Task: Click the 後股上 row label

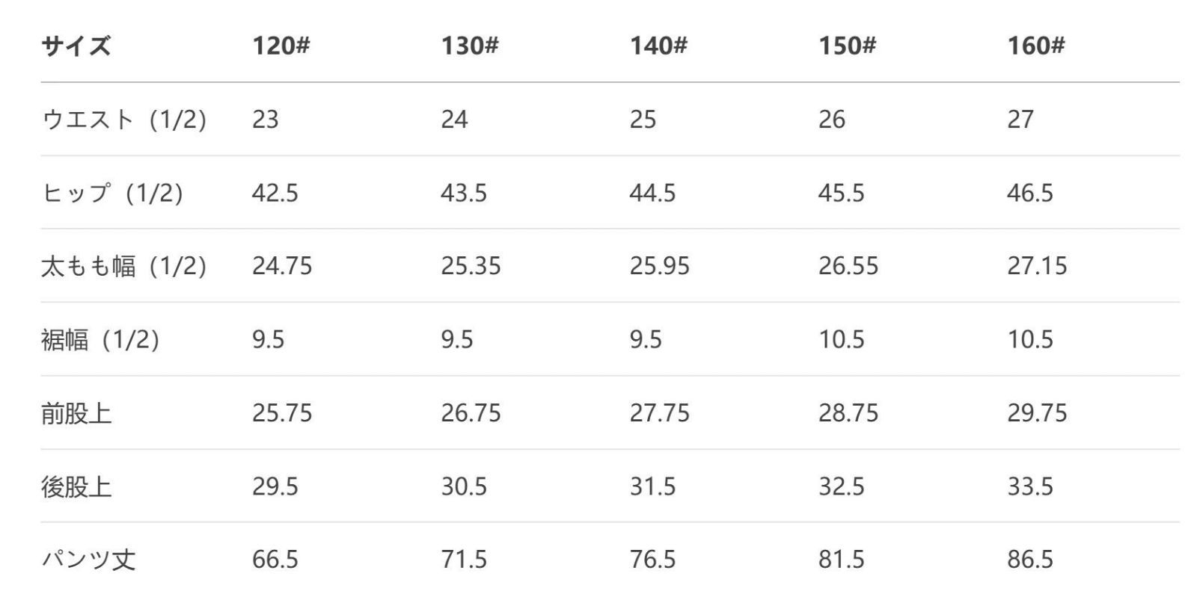Action: 76,486
